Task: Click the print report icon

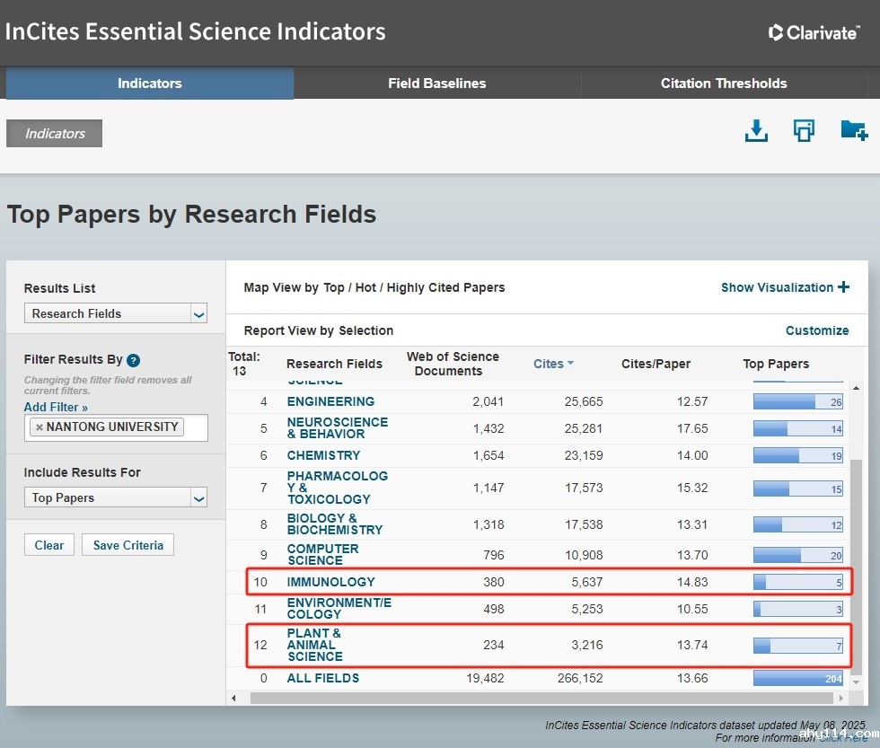Action: (804, 131)
